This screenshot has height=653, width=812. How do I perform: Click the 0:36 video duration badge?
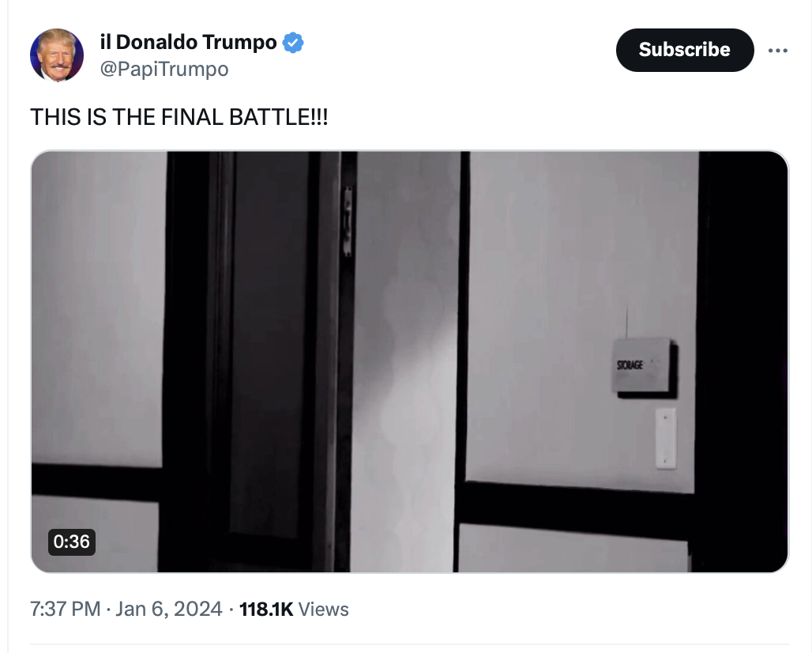point(71,542)
